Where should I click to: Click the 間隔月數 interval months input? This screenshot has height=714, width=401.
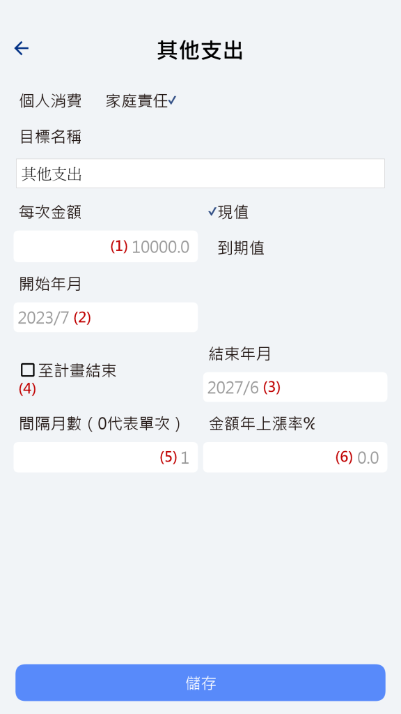tap(106, 457)
